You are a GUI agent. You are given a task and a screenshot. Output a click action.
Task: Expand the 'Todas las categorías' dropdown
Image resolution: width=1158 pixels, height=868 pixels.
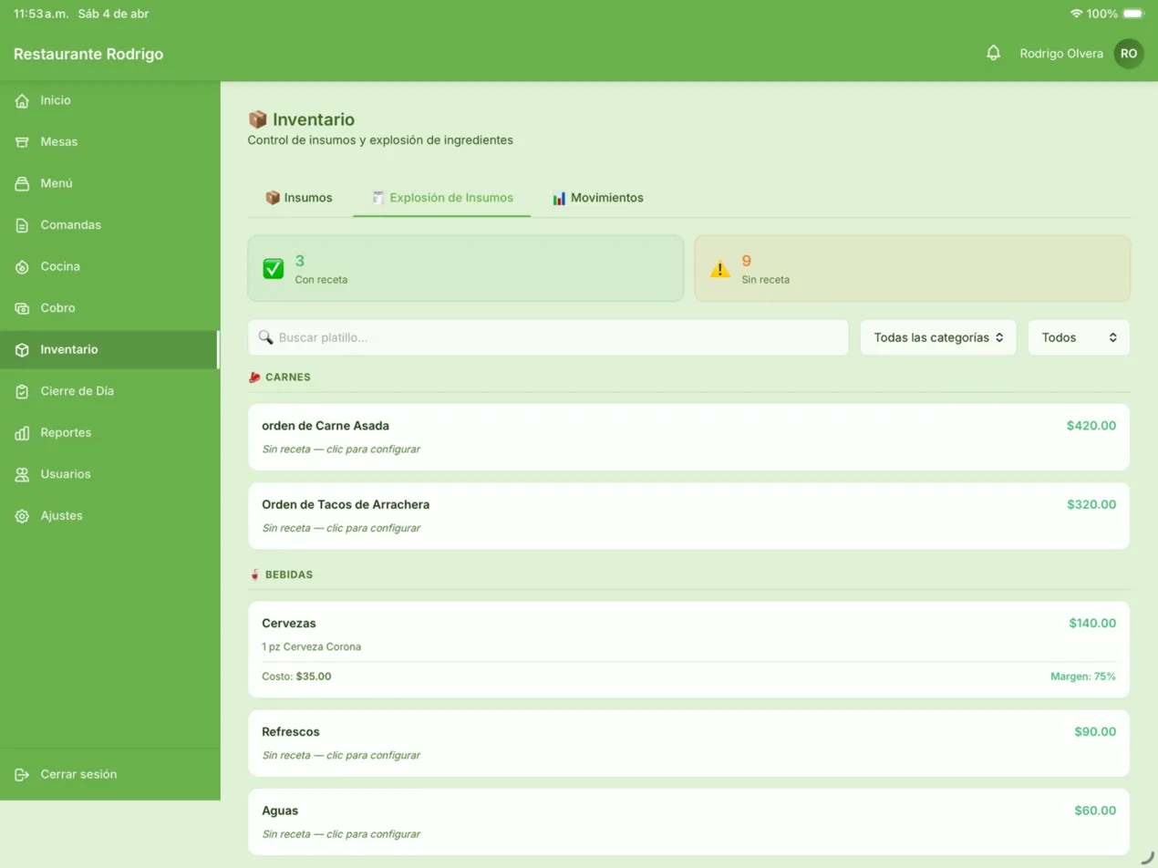click(937, 337)
